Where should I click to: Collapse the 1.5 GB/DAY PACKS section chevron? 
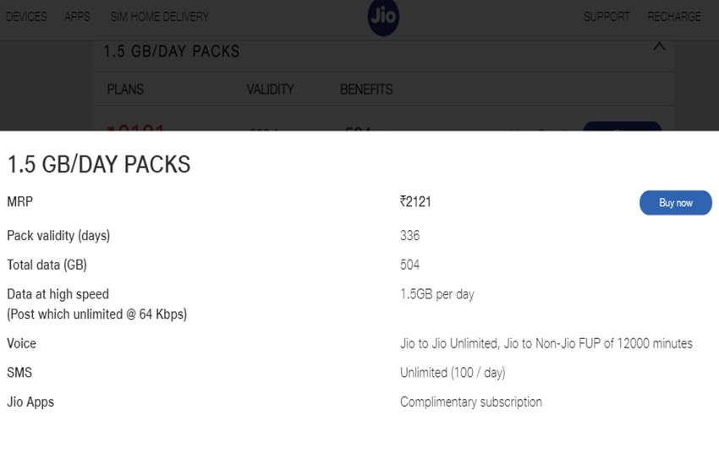(x=659, y=47)
